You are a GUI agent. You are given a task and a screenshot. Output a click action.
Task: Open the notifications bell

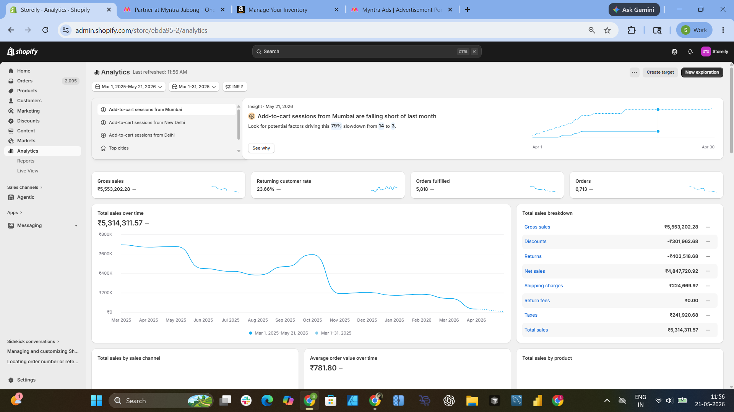click(690, 51)
